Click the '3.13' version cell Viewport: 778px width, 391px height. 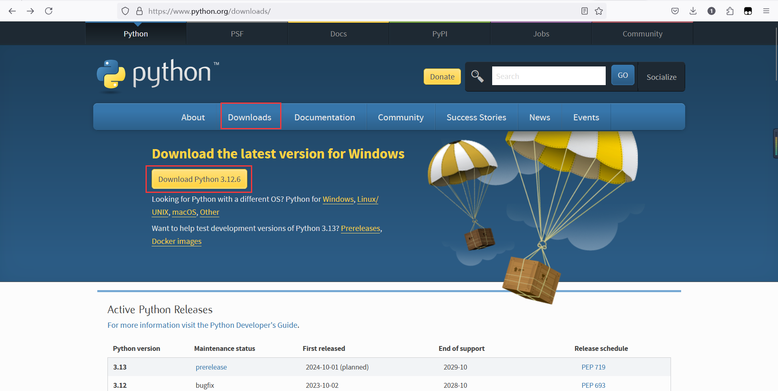[x=120, y=367]
